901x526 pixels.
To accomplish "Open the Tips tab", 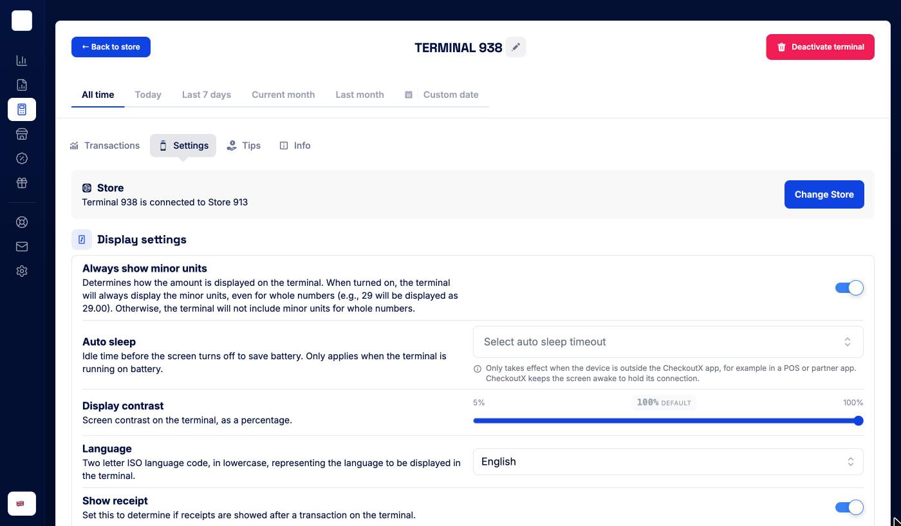I will point(244,146).
